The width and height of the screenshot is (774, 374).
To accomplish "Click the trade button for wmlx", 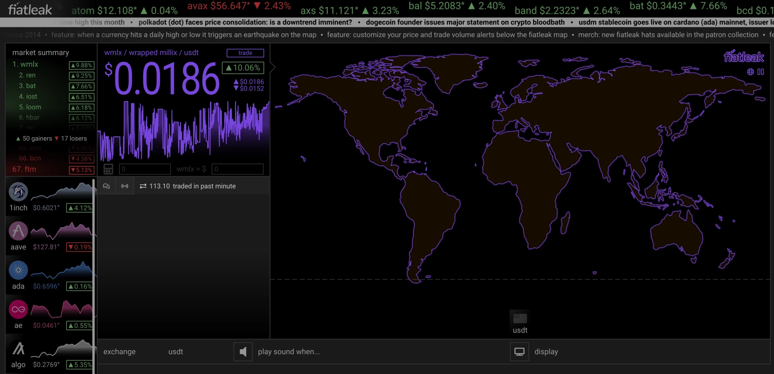I will click(x=245, y=53).
